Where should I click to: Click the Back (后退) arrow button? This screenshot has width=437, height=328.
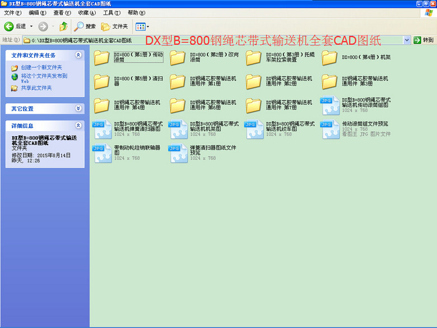coord(10,26)
